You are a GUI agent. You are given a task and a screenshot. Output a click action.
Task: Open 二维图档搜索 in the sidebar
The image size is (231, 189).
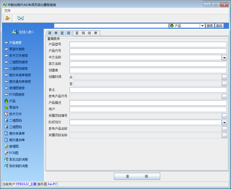pos(16,62)
